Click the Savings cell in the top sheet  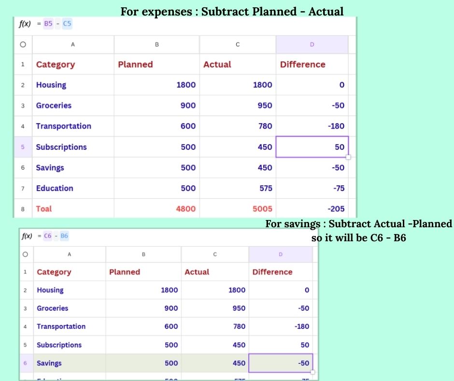[73, 168]
